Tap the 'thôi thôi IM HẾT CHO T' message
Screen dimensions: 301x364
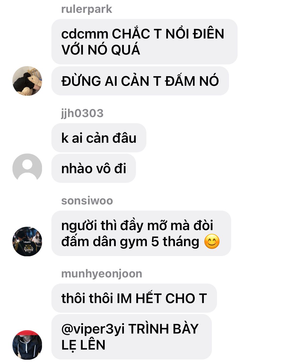pos(134,298)
